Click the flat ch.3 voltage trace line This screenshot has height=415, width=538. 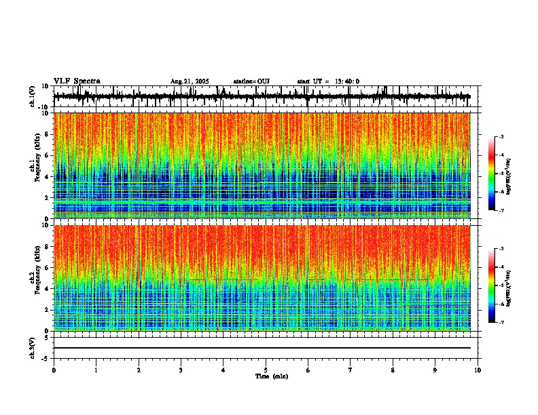pyautogui.click(x=262, y=348)
